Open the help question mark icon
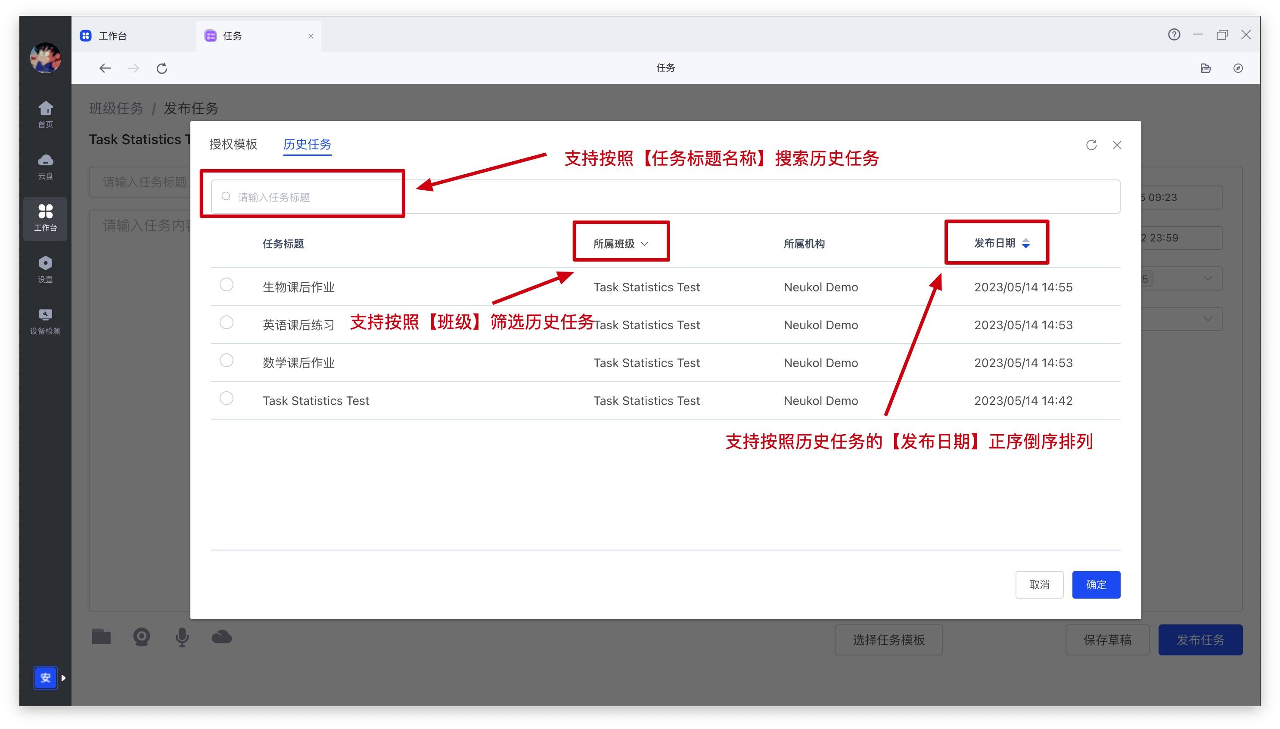This screenshot has height=729, width=1280. point(1174,34)
